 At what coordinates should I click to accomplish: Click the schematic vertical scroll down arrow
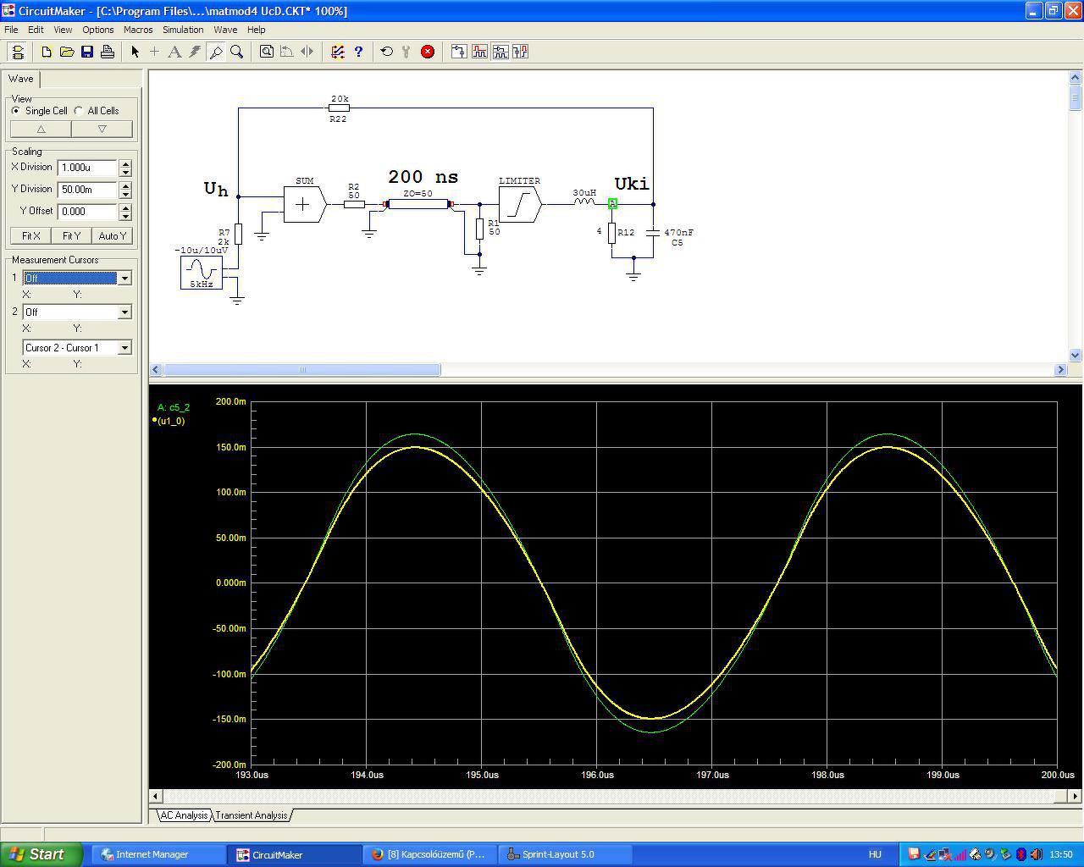1076,356
